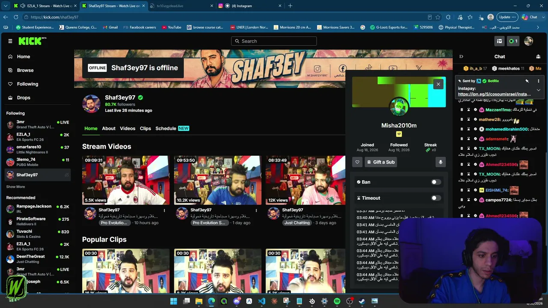Switch to the Instagram browser tab

[249, 6]
